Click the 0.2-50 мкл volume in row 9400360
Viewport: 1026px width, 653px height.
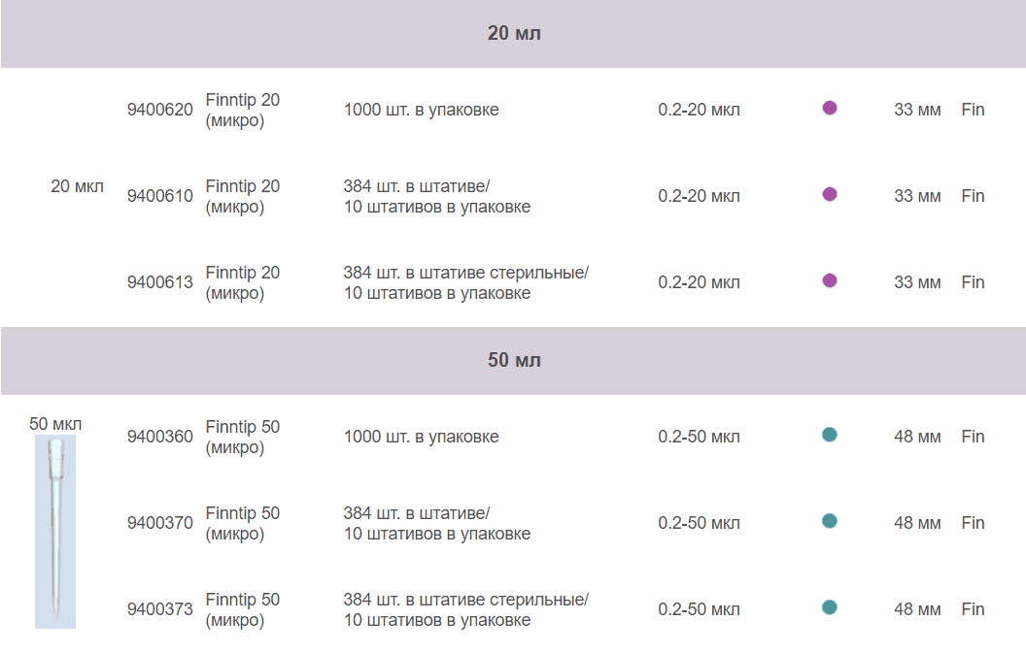[699, 437]
